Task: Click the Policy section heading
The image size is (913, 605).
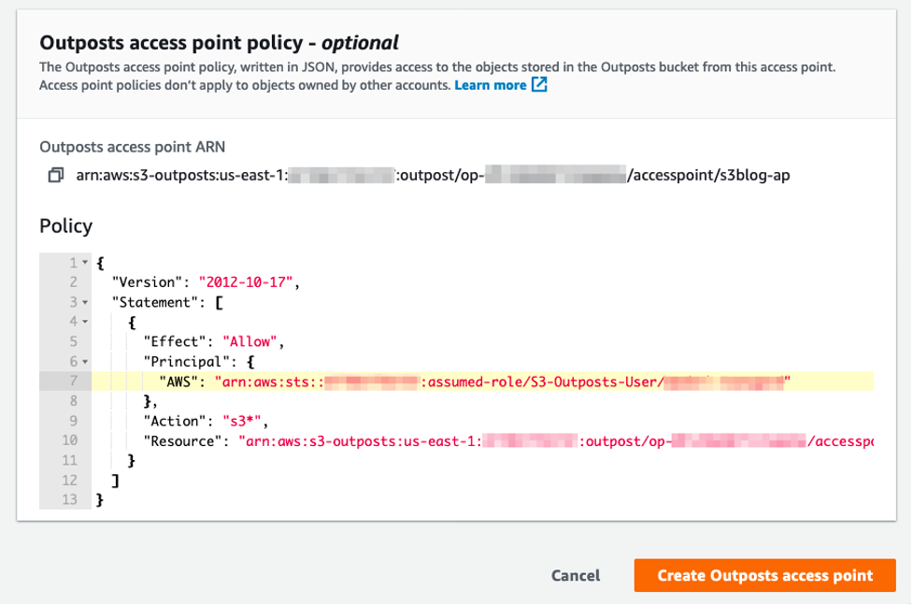Action: click(64, 225)
